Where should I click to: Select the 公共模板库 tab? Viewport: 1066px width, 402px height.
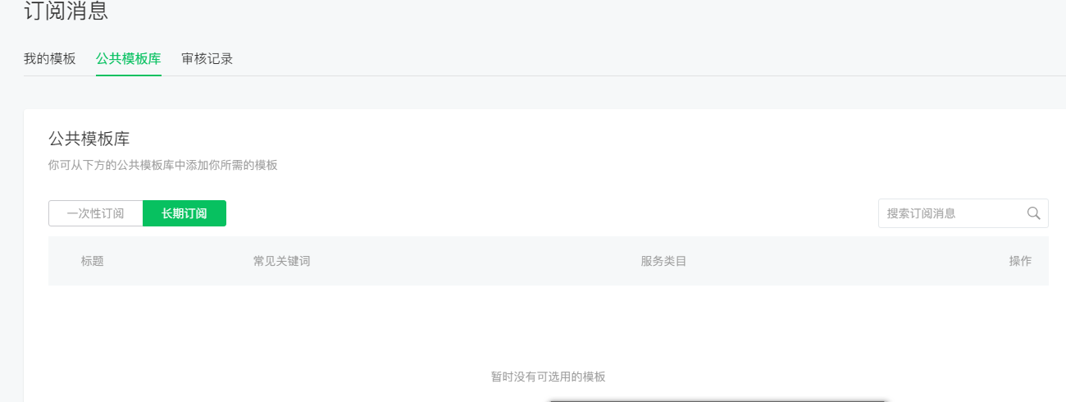click(x=129, y=59)
